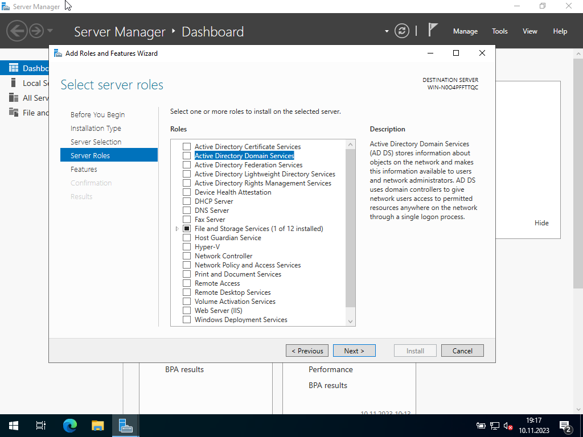Check Active Directory Lightweight Directory Services
This screenshot has height=437, width=583.
click(x=187, y=174)
